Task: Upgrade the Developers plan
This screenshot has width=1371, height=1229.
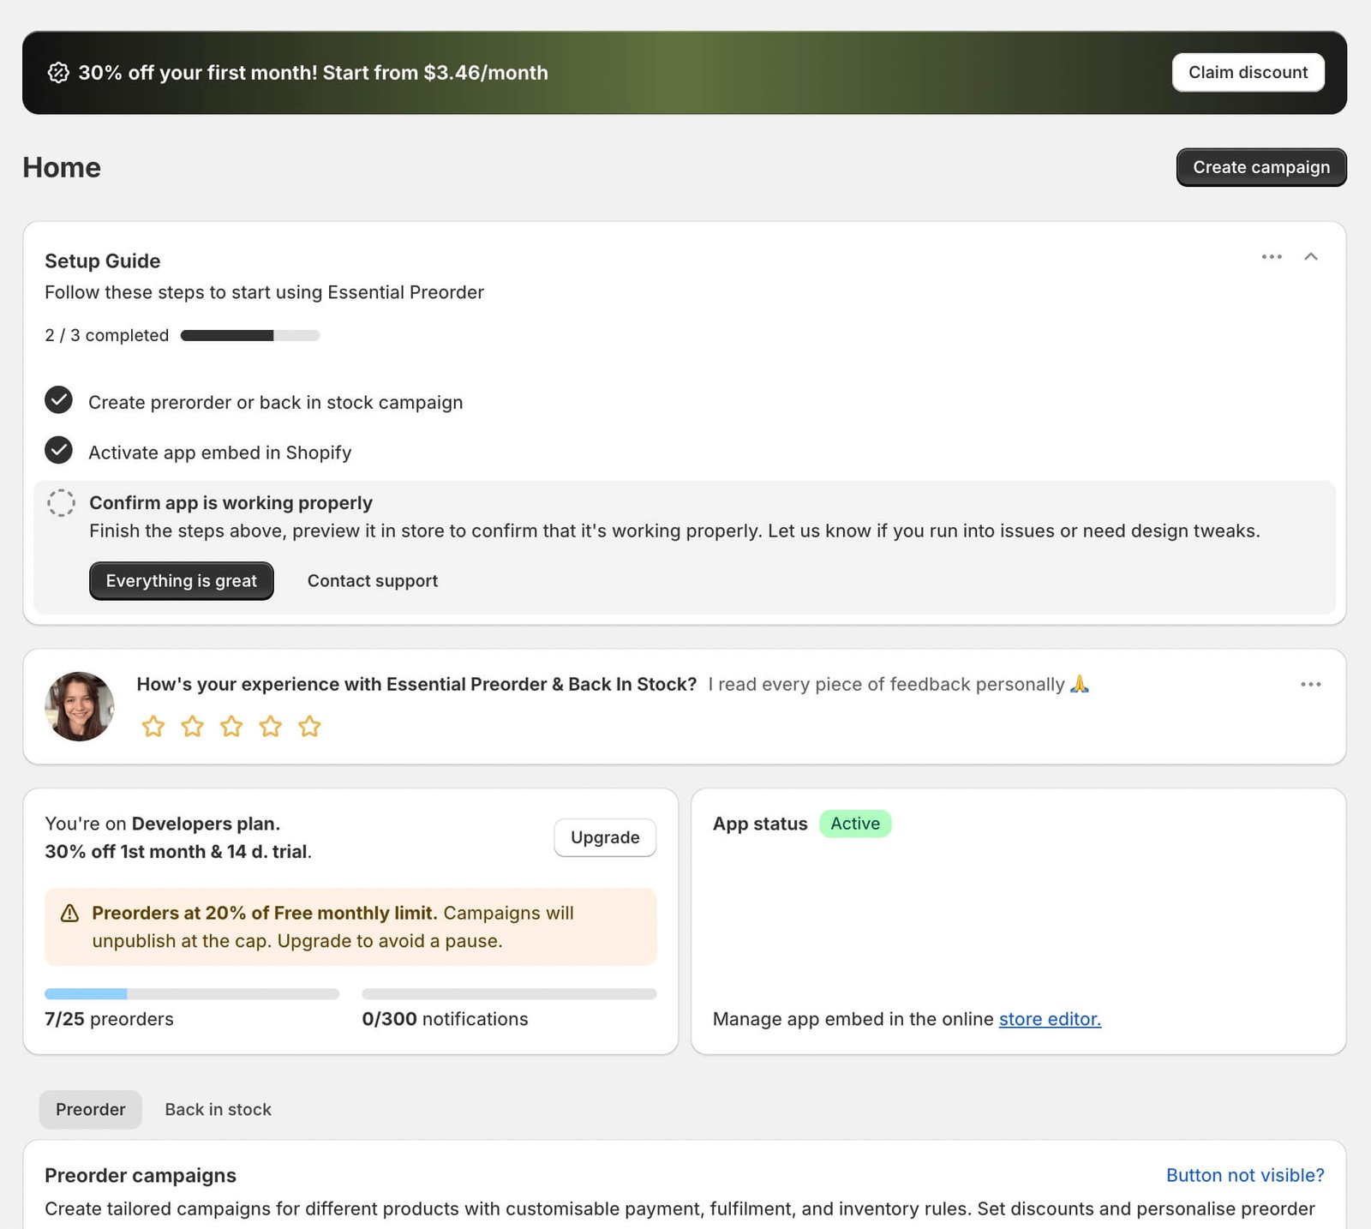Action: [x=605, y=837]
